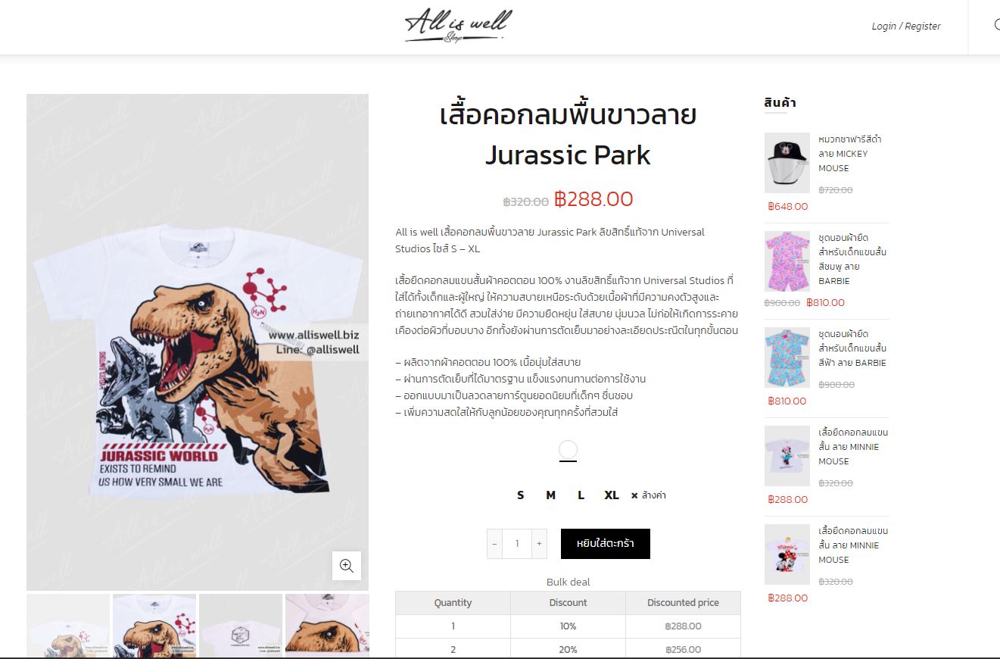
Task: Click the main Jurassic Park shirt image
Action: tap(198, 342)
